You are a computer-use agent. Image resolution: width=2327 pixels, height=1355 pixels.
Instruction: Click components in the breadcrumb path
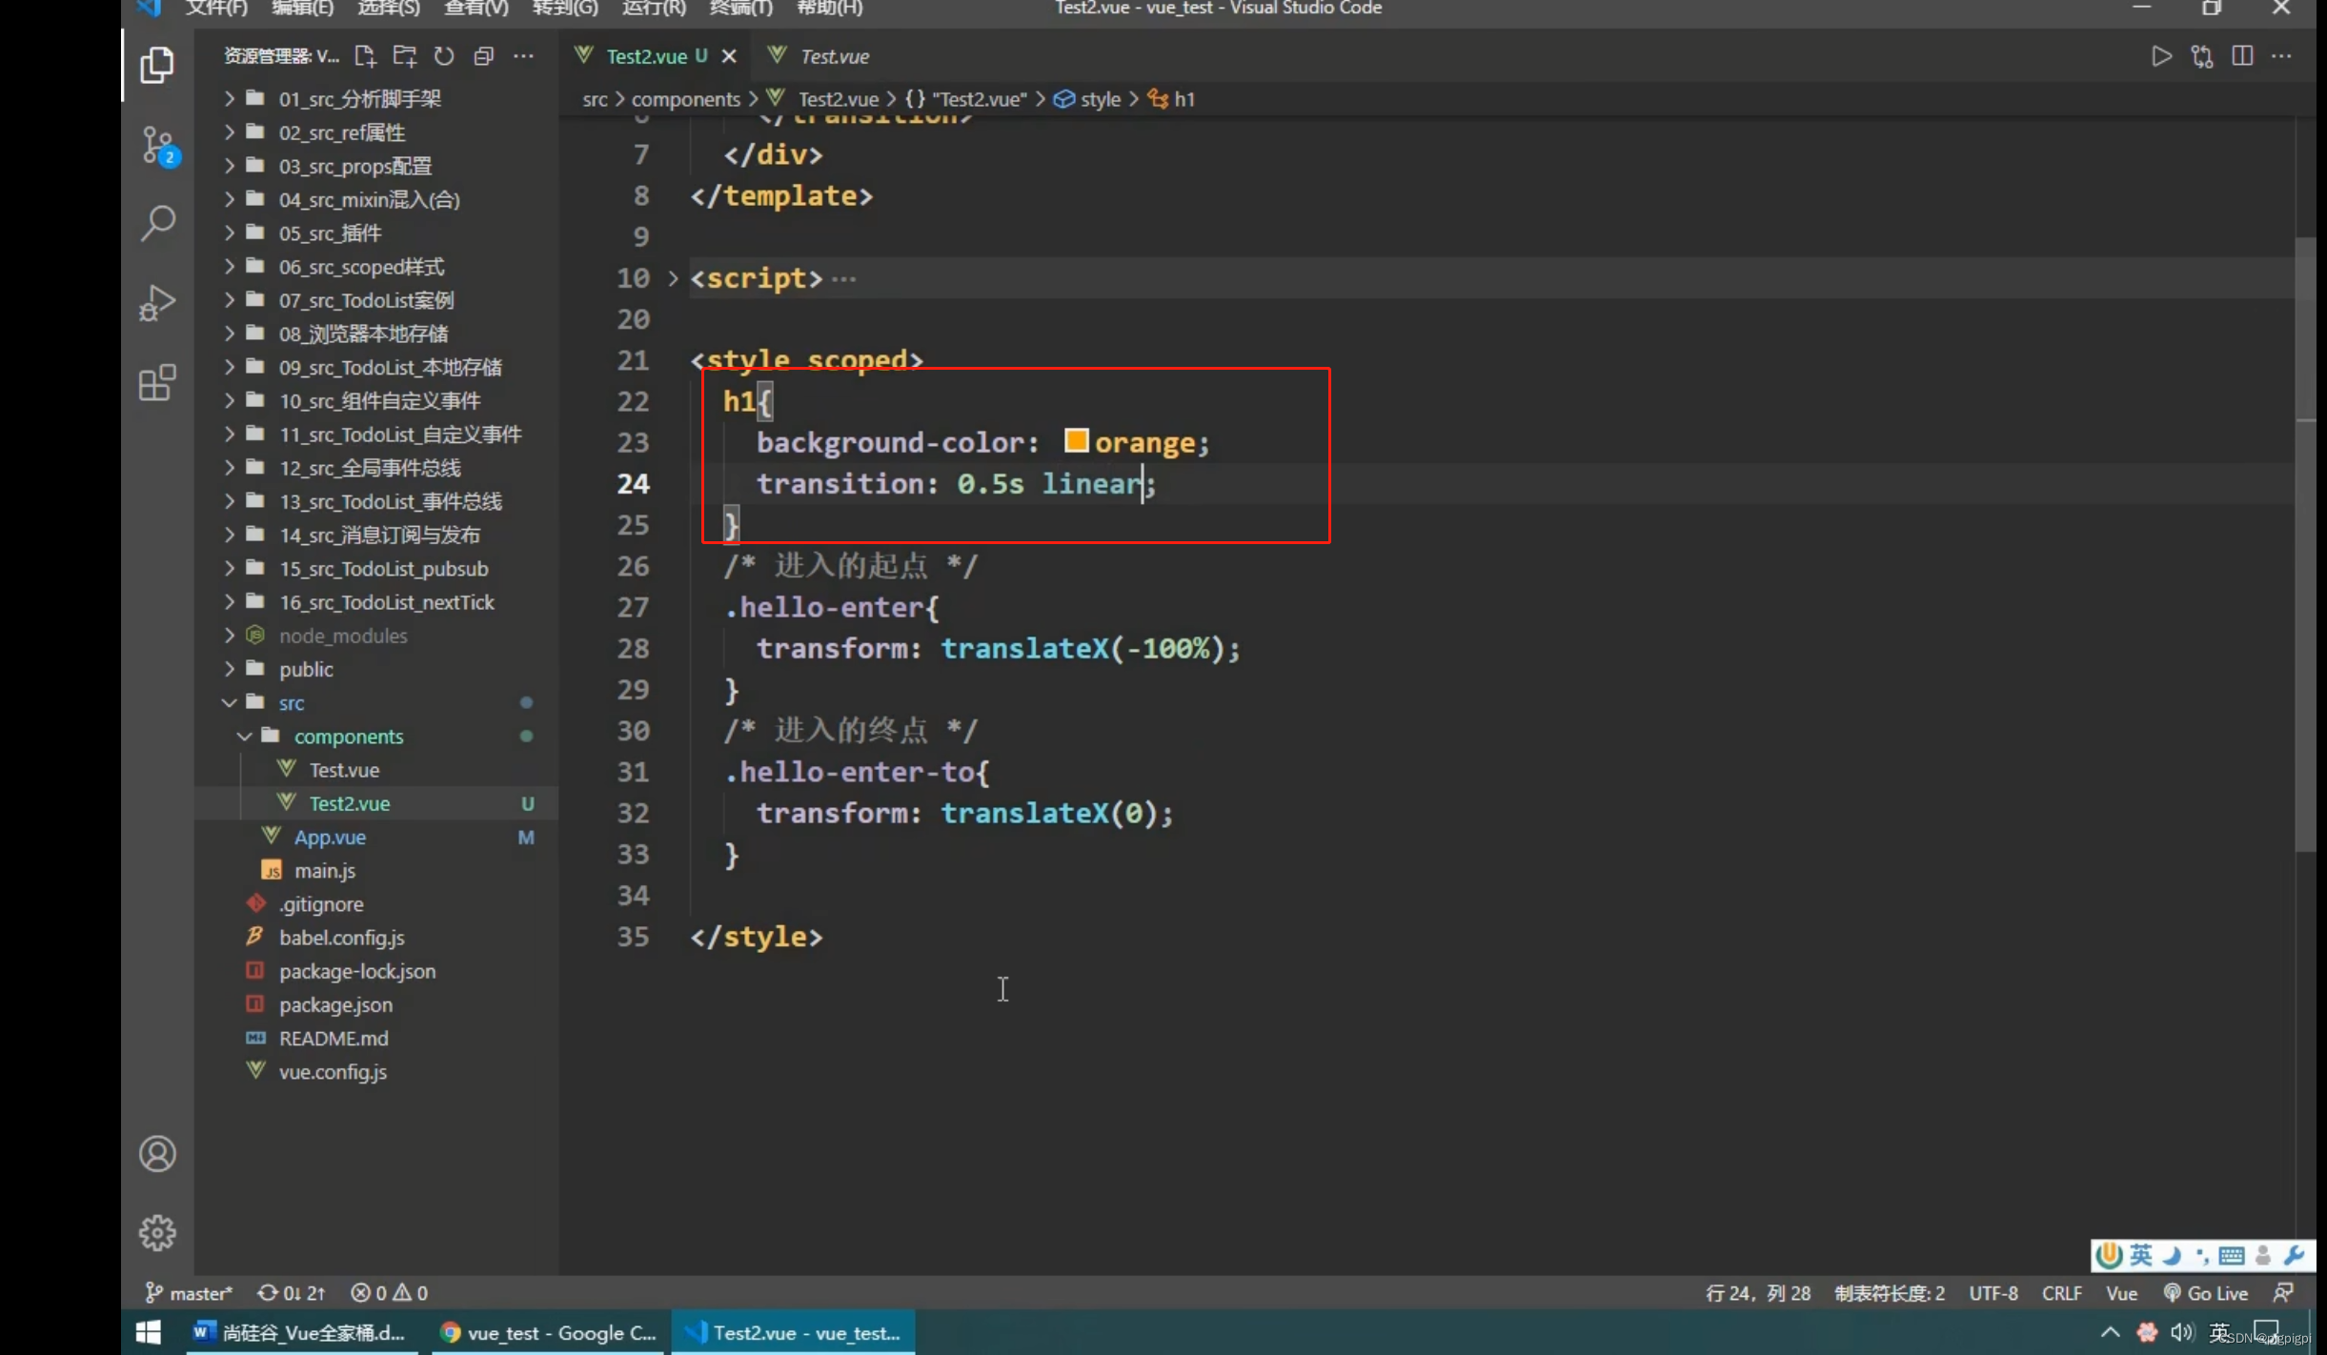[x=685, y=99]
